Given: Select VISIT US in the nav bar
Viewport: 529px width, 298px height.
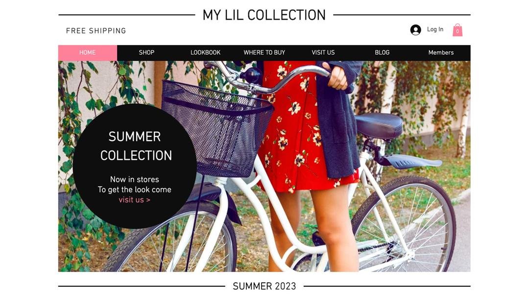Looking at the screenshot, I should pos(323,52).
